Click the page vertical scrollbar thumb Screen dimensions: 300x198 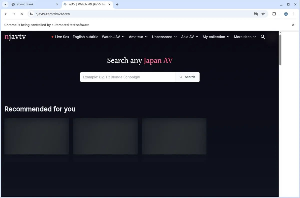[x=280, y=50]
